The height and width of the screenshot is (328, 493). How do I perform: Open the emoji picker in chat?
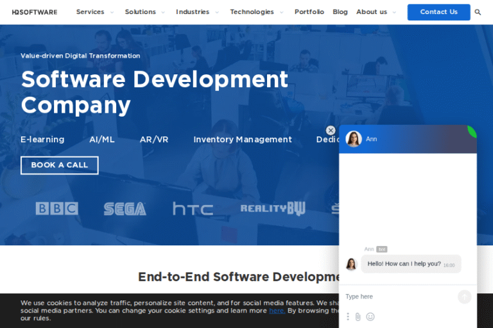click(370, 316)
